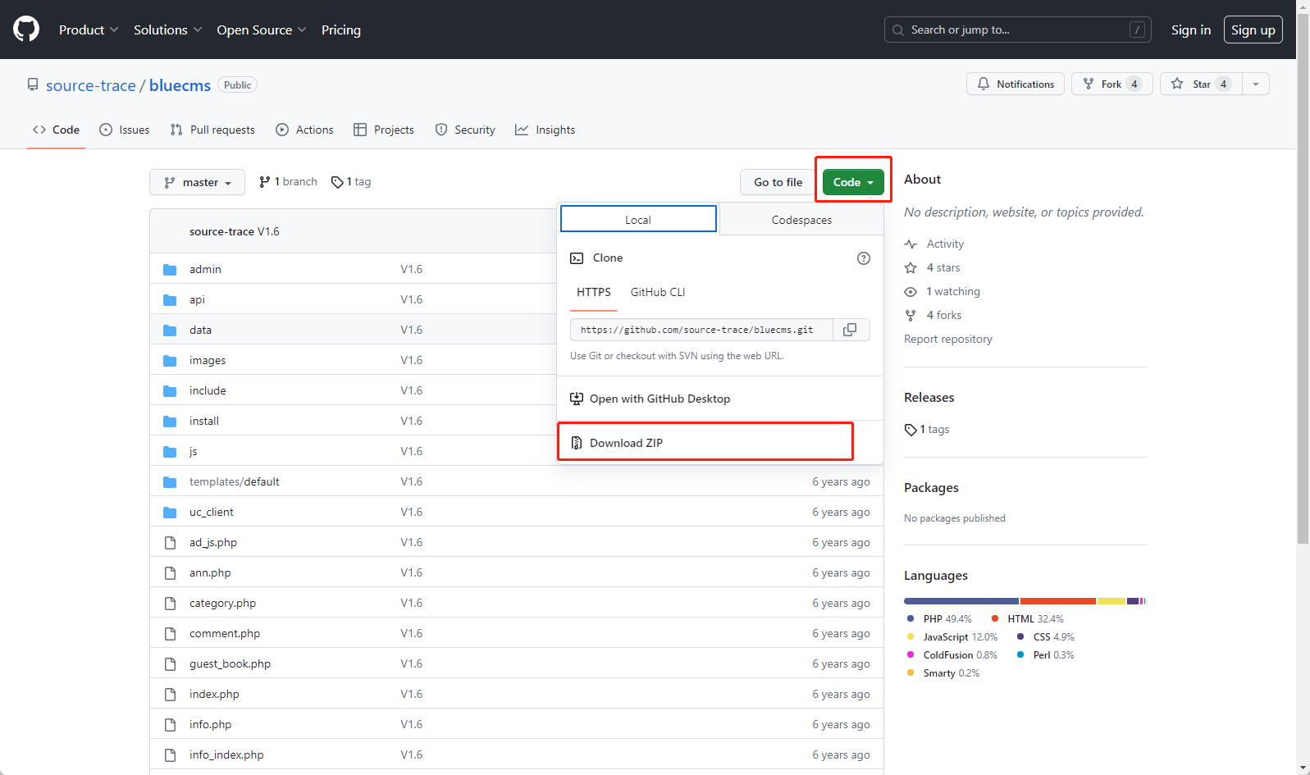Click the Go to file button

pyautogui.click(x=778, y=182)
